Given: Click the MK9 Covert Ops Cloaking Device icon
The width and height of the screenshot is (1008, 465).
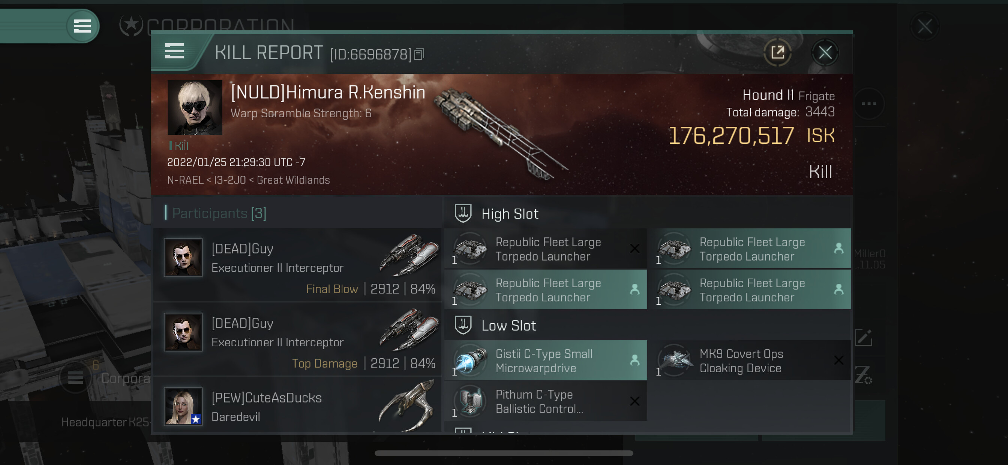Looking at the screenshot, I should coord(675,360).
